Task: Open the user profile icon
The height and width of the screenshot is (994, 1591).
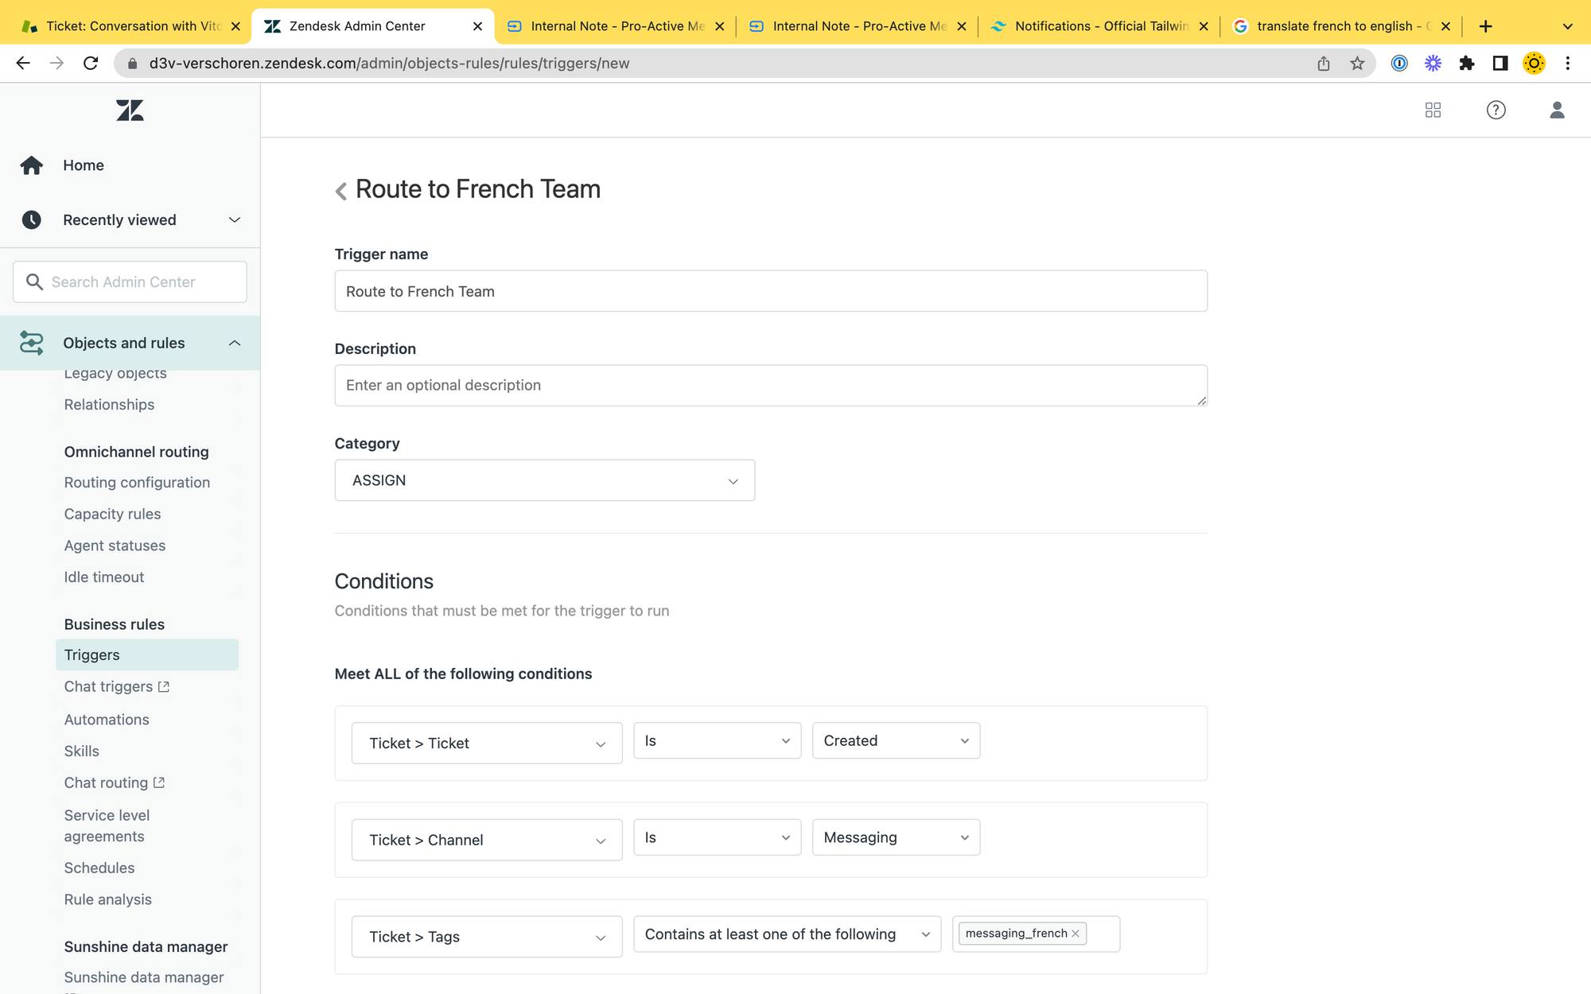Action: 1557,111
